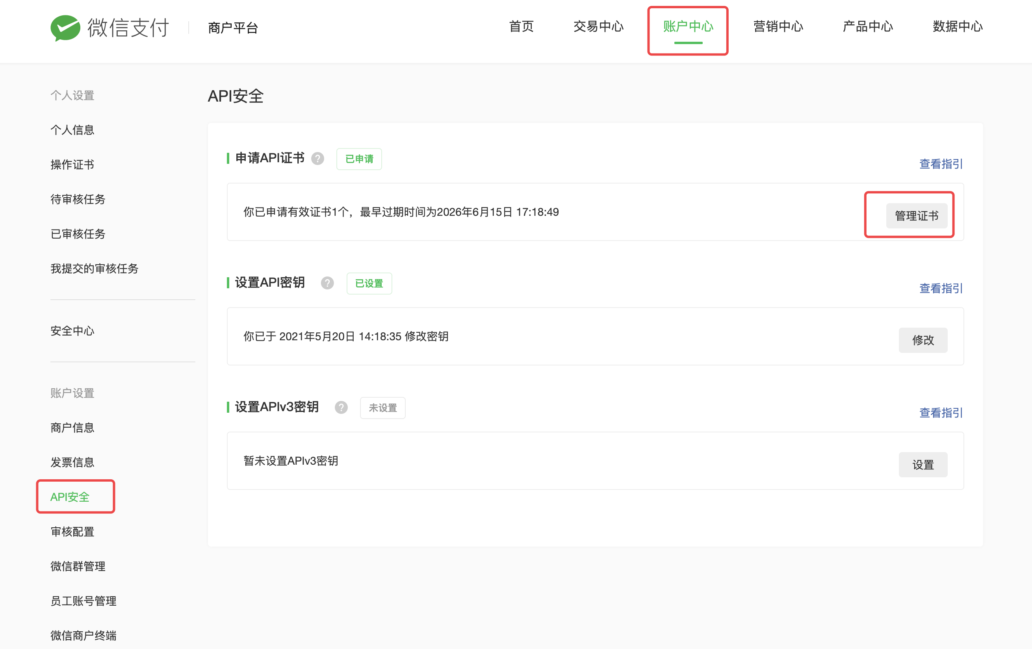This screenshot has height=649, width=1032.
Task: Select 审核配置 sidebar entry
Action: coord(72,531)
